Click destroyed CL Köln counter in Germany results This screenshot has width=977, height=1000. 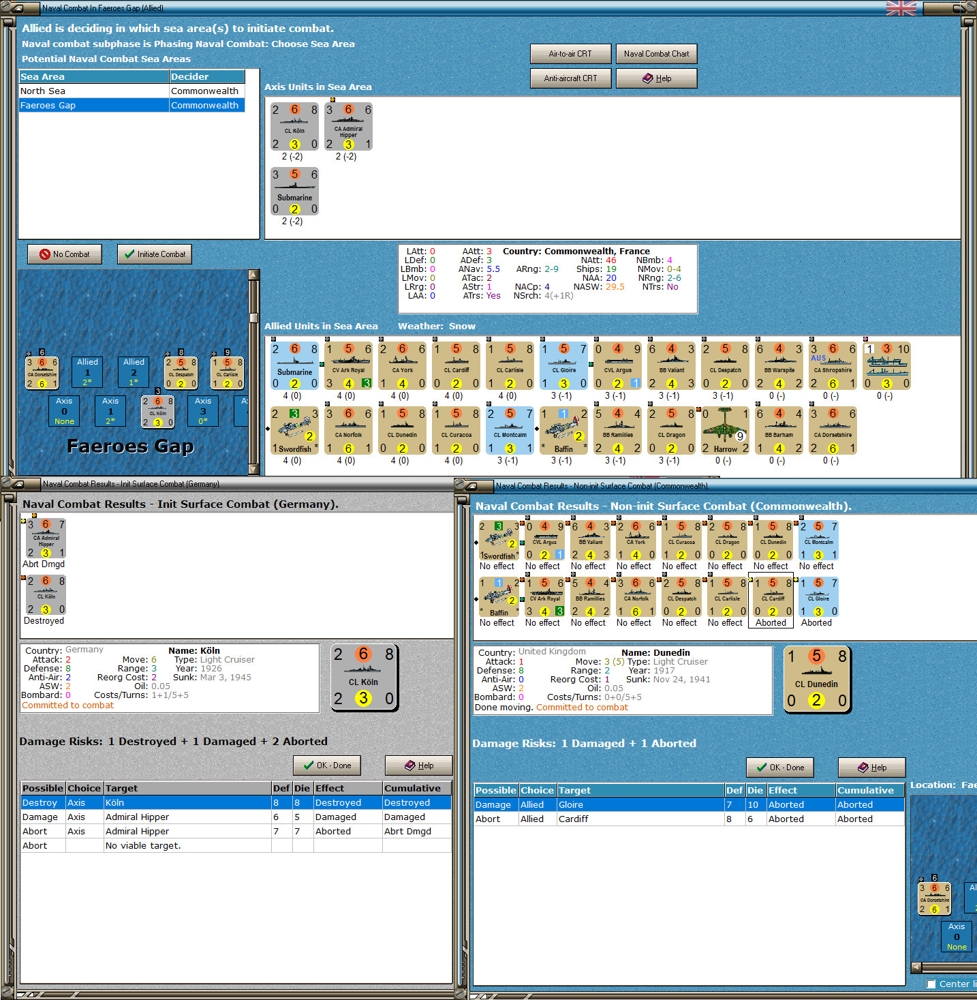pos(46,595)
